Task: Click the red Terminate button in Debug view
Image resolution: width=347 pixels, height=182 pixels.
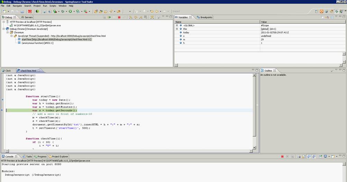Action: click(119, 17)
